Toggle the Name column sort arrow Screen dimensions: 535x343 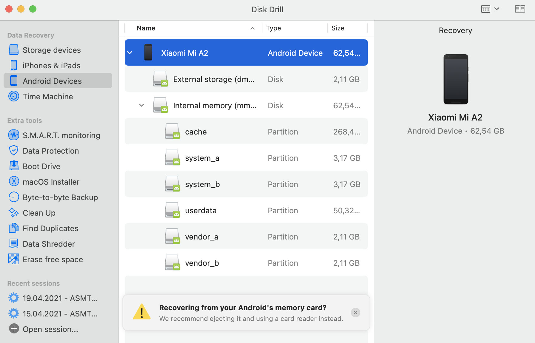tap(253, 28)
